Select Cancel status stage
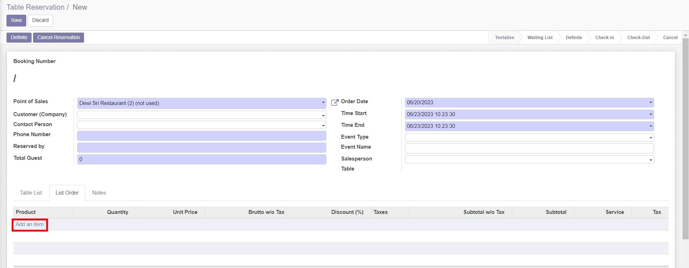Screen dimensions: 689x268 (x=670, y=38)
